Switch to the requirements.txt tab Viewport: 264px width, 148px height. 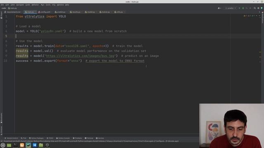point(13,12)
